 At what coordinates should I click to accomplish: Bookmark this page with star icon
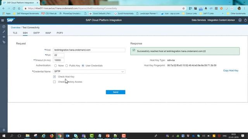pos(183,8)
